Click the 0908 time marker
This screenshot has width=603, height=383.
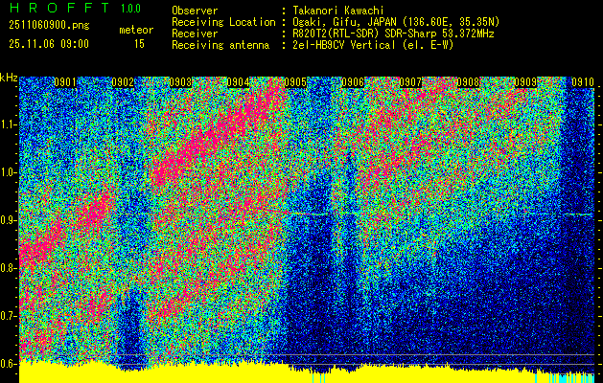(468, 82)
